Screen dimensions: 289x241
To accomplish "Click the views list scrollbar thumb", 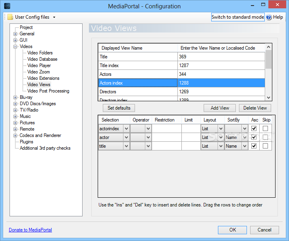I will click(x=268, y=60).
